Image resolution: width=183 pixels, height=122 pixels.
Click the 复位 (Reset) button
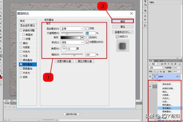tap(123, 27)
